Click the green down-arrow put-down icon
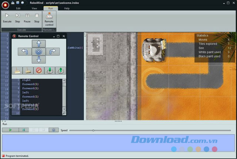The image size is (237, 159). 49,70
